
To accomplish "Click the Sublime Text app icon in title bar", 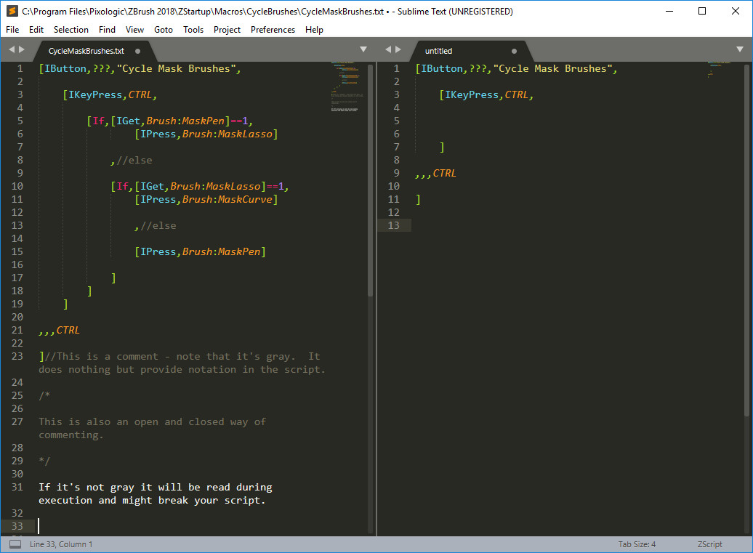I will [12, 11].
